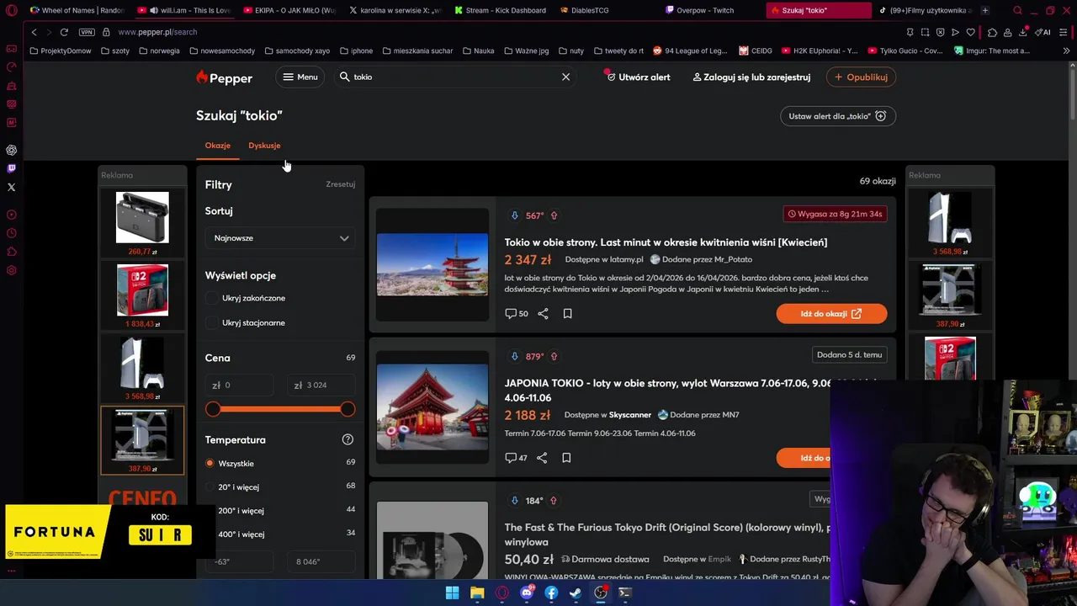Vote up the Tokio w obie strony deal
Viewport: 1077px width, 606px height.
click(x=554, y=215)
